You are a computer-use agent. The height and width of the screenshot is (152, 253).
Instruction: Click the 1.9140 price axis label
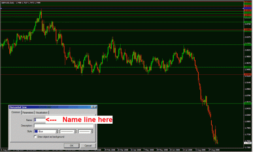click(x=248, y=82)
